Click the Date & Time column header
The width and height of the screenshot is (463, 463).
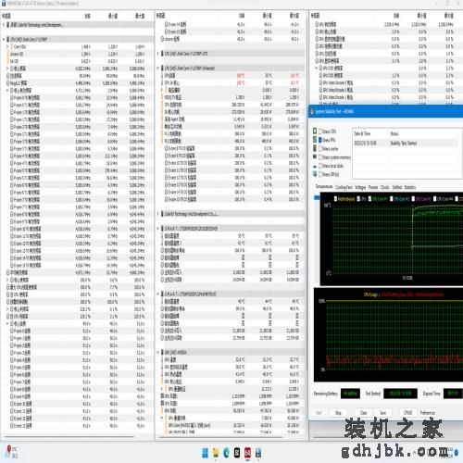pos(362,133)
